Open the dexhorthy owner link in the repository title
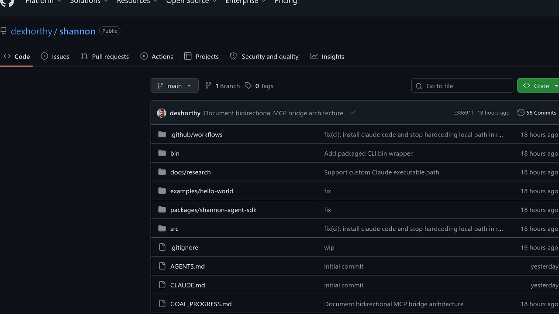The width and height of the screenshot is (559, 314). [x=31, y=31]
